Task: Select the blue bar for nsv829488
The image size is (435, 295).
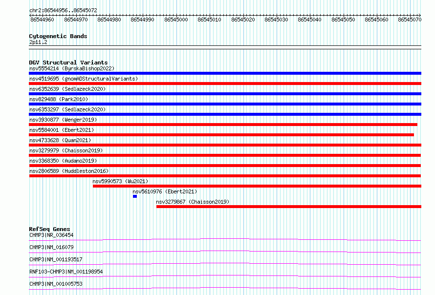Action: tap(225, 104)
